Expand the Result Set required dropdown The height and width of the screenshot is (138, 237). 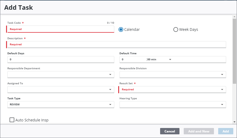[x=222, y=90]
